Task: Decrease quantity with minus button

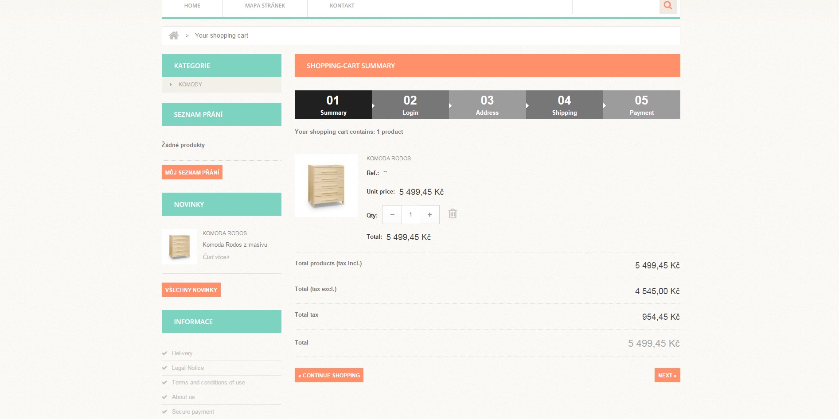Action: click(392, 215)
